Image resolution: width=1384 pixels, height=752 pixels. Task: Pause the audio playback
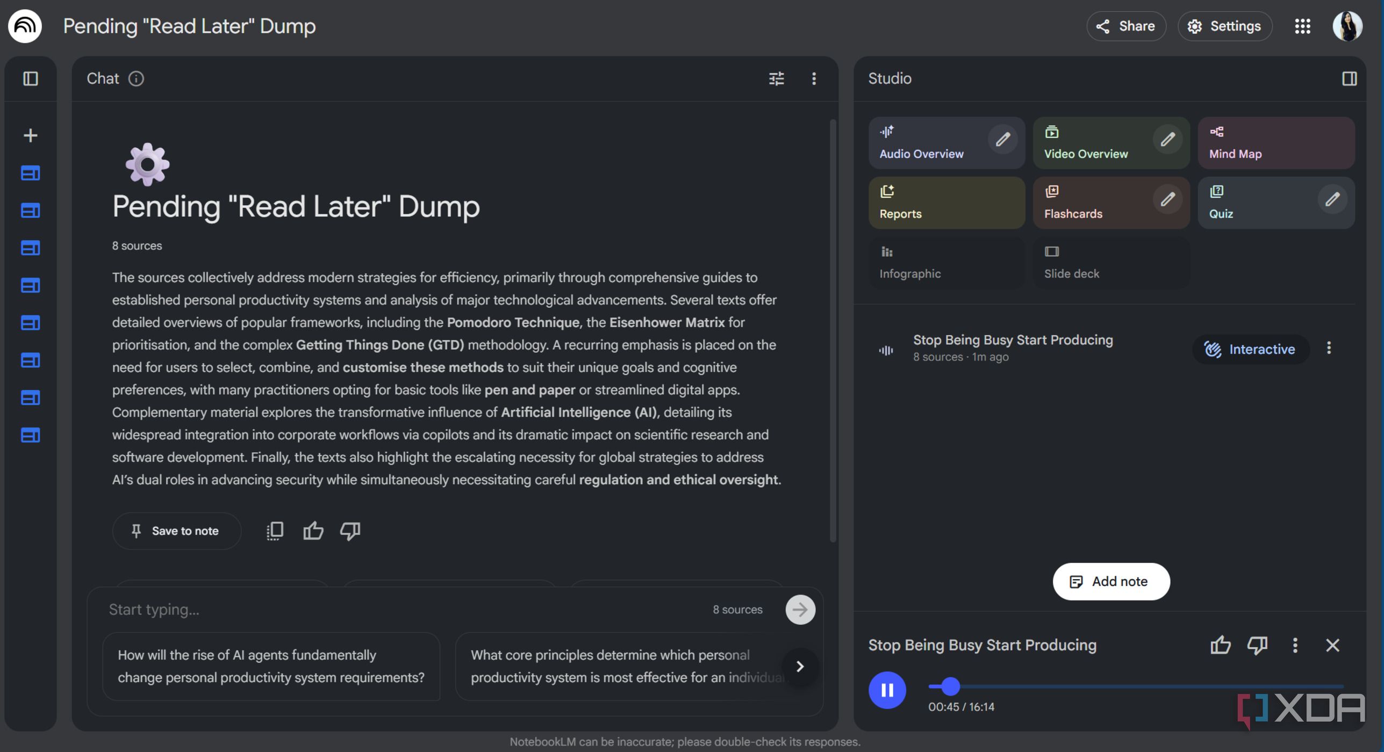pyautogui.click(x=887, y=690)
